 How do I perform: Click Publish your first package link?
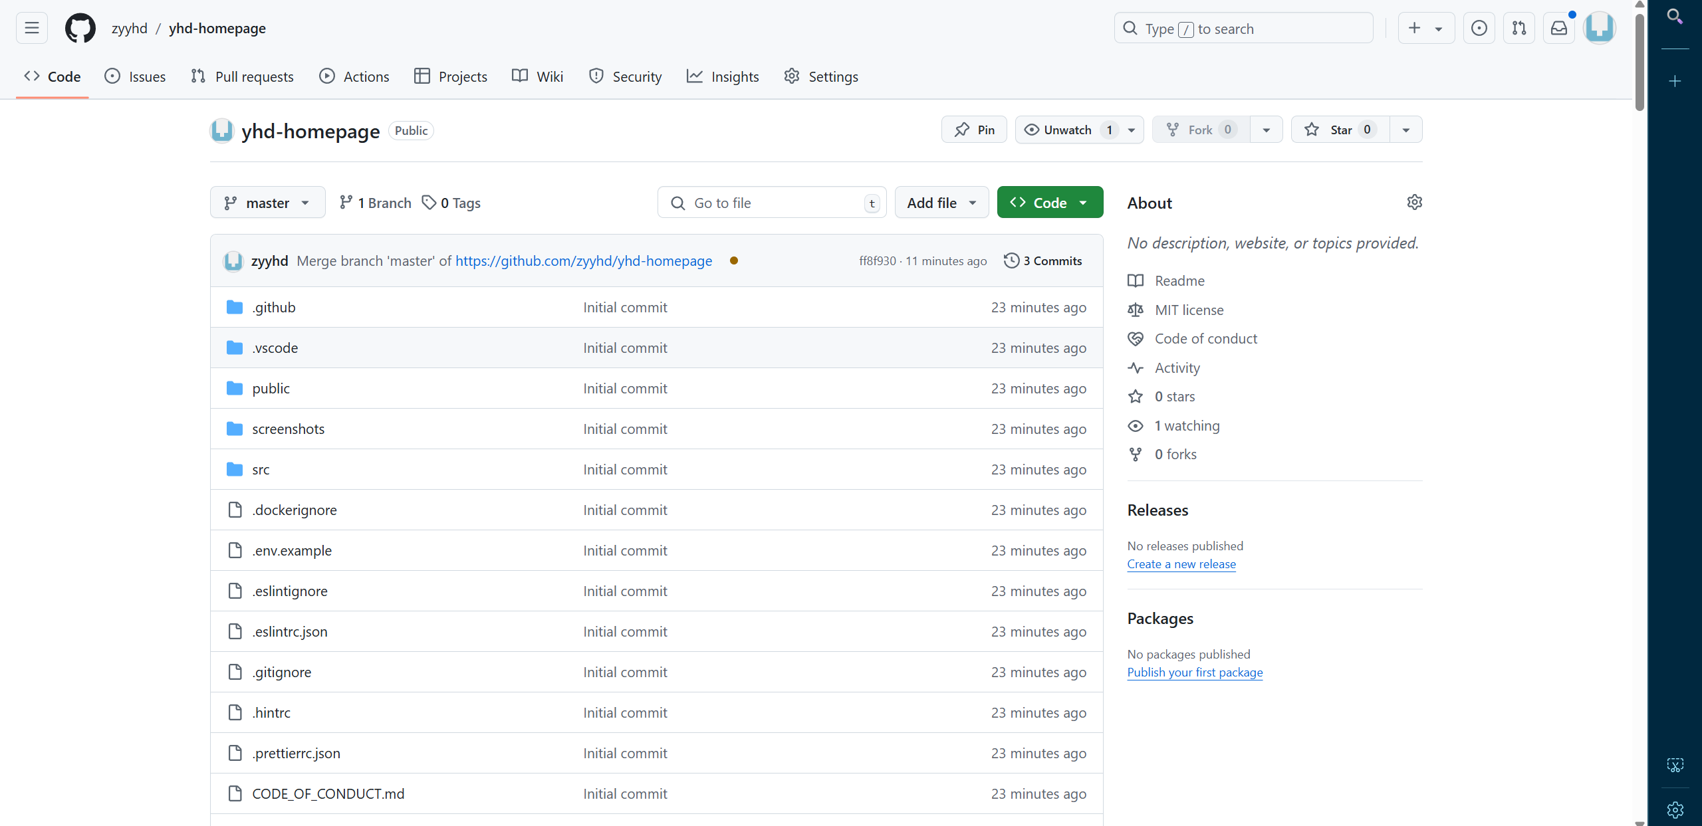(1195, 672)
